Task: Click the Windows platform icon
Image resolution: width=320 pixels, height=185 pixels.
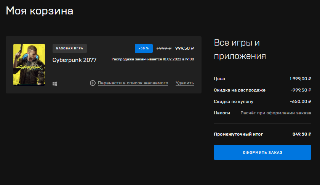Action: [55, 84]
